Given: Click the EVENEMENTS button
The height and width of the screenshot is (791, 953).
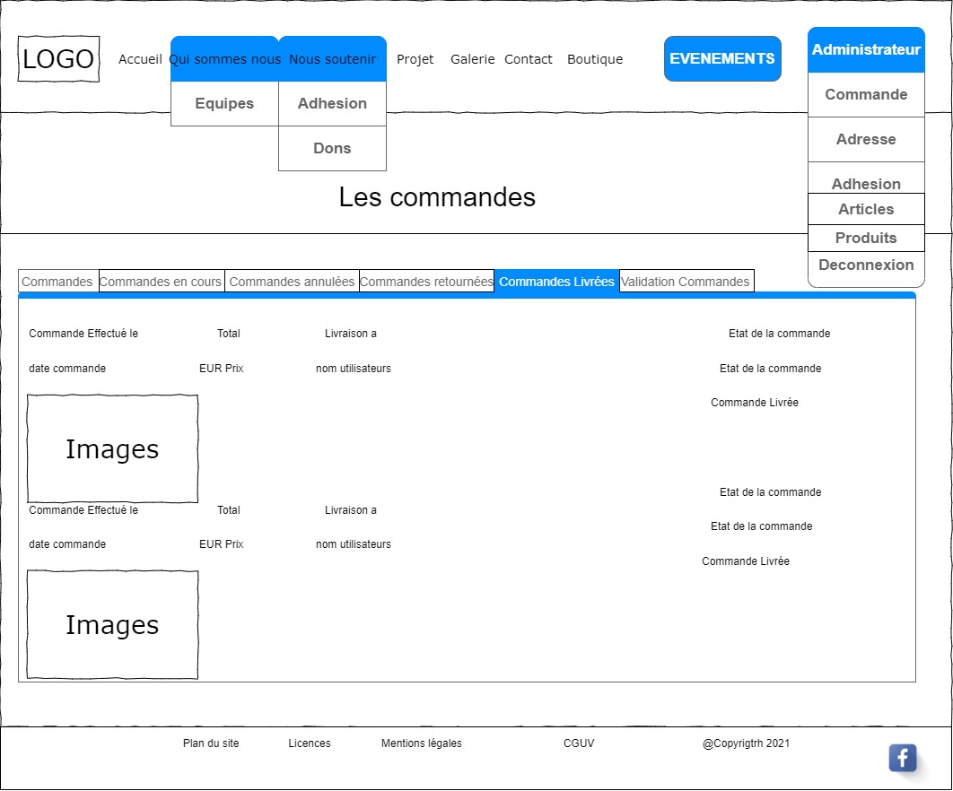Looking at the screenshot, I should (x=722, y=59).
